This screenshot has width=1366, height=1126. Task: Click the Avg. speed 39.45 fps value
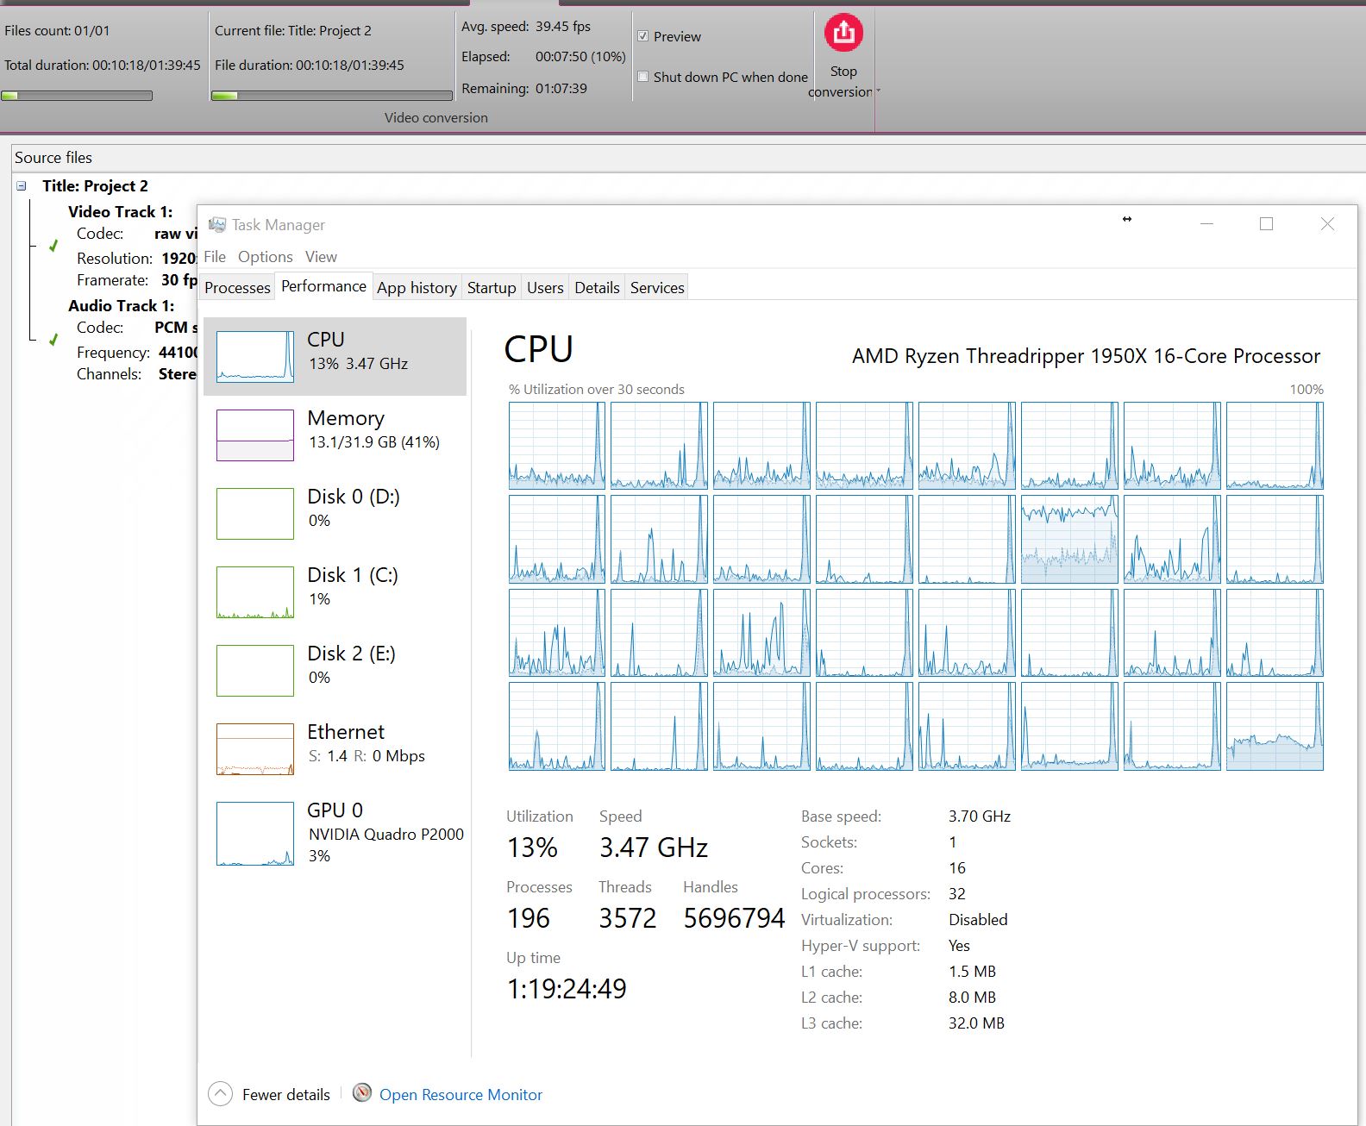563,26
